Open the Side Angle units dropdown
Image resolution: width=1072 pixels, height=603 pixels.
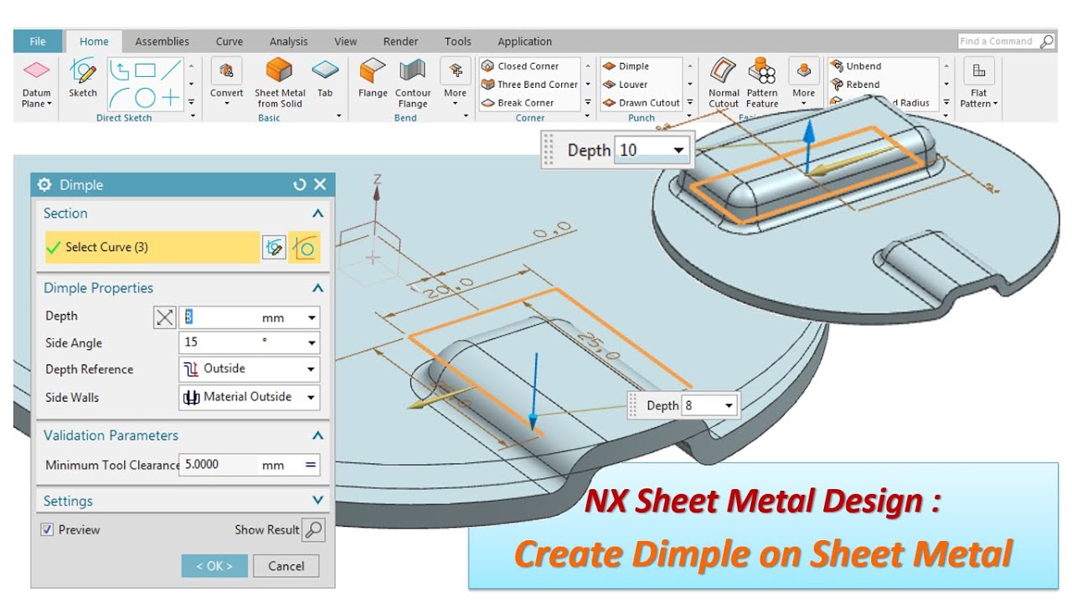tap(312, 343)
